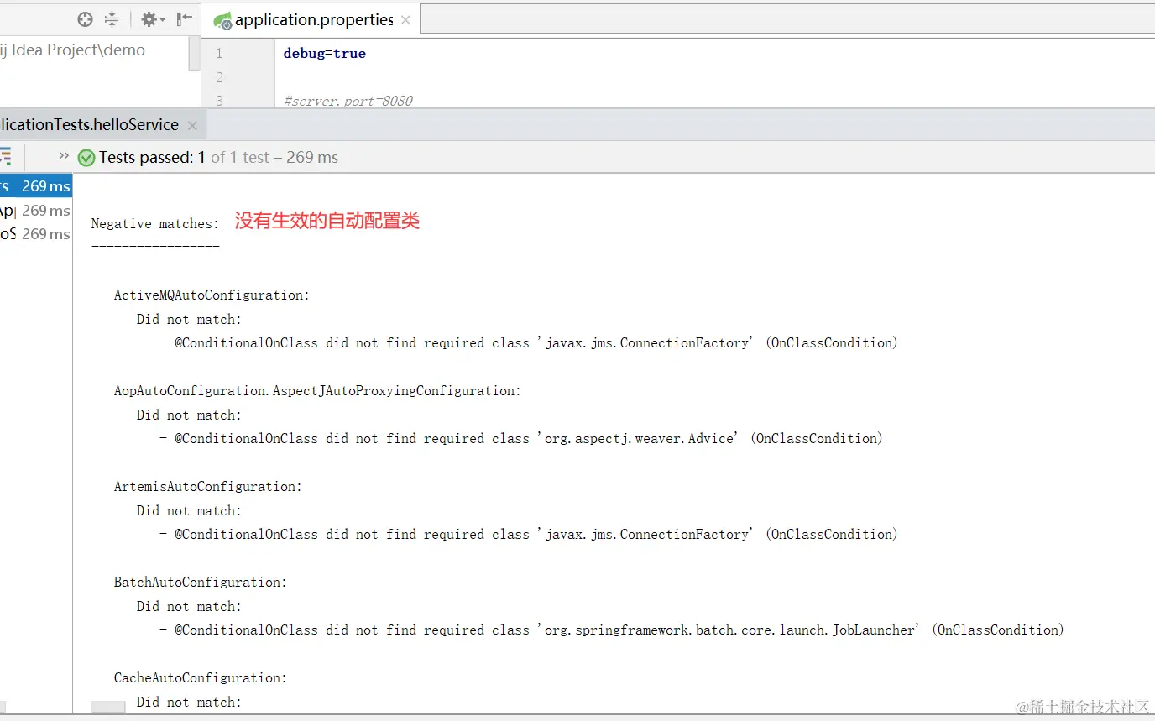1155x721 pixels.
Task: Click the 'org.aspectj.weaver.Advice' condition line
Action: [x=521, y=438]
